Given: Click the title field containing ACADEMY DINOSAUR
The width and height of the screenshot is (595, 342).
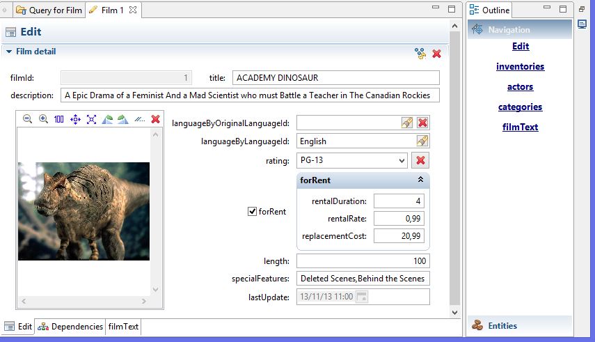Looking at the screenshot, I should pos(335,78).
